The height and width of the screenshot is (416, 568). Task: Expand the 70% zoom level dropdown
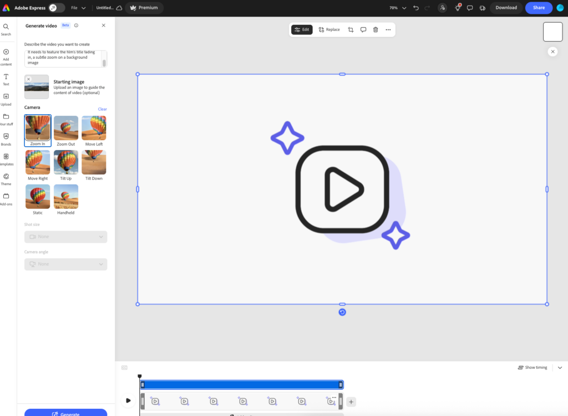coord(398,8)
